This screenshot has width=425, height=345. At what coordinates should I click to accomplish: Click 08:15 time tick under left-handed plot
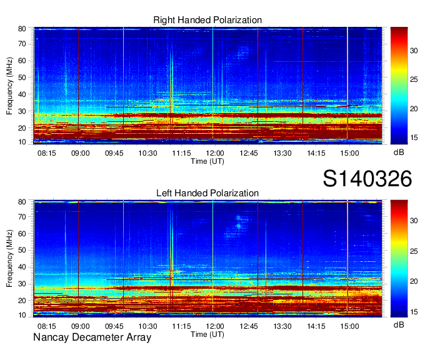47,326
